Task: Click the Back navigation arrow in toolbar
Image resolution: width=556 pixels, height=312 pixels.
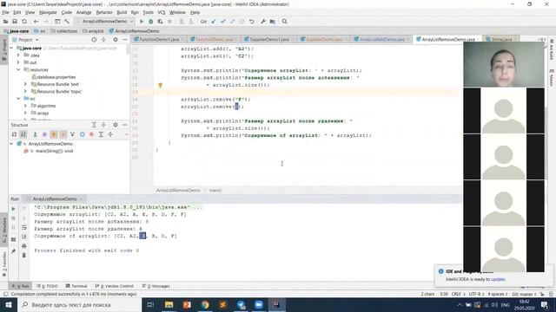Action: 36,22
